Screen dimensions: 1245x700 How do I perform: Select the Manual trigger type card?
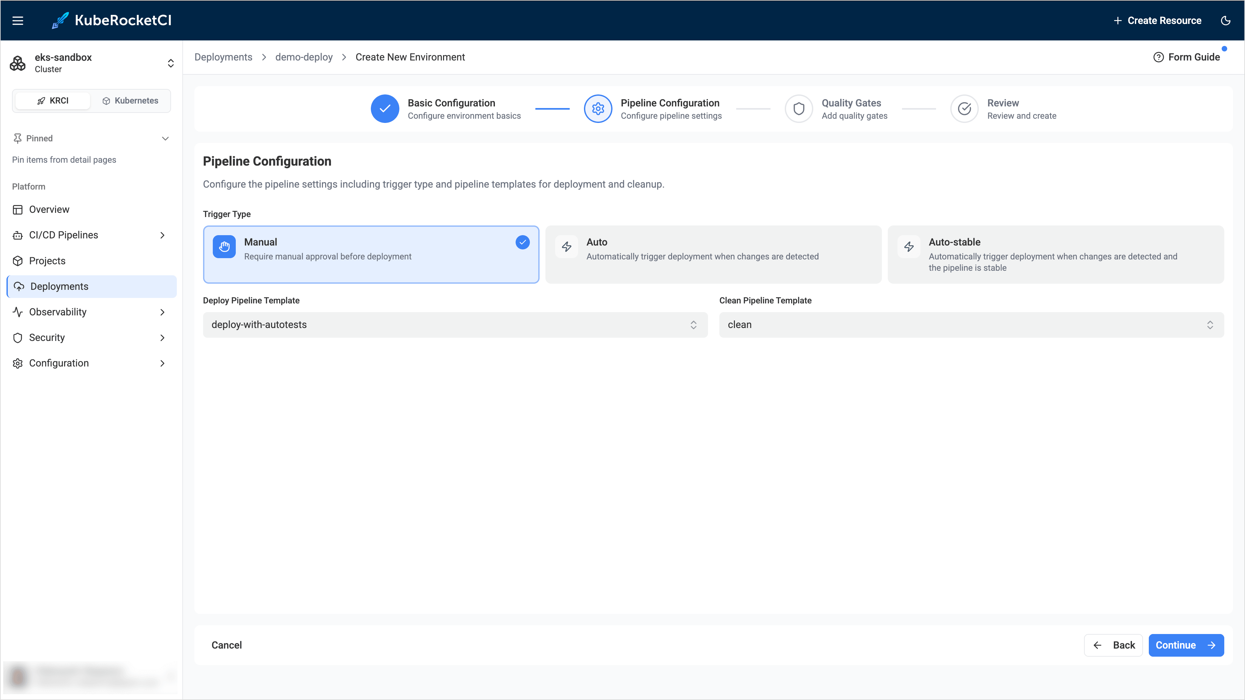(x=371, y=255)
